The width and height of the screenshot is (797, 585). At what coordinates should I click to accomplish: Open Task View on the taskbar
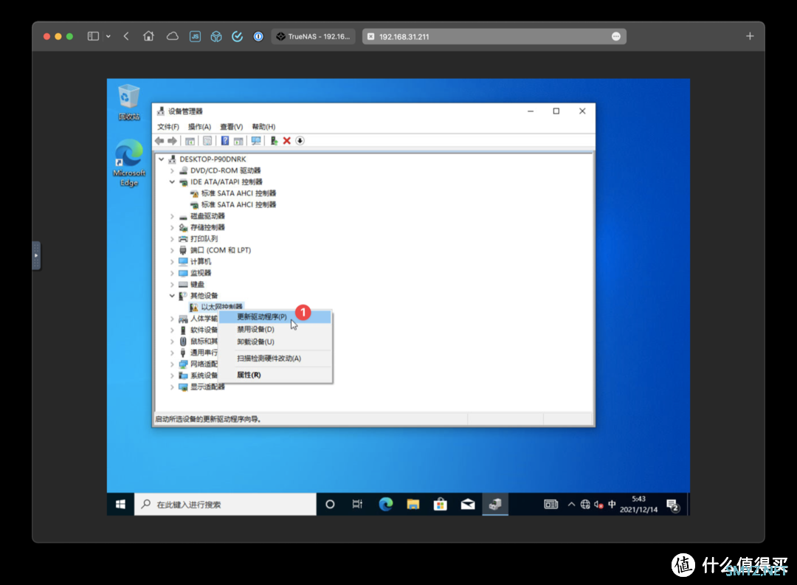click(x=357, y=504)
